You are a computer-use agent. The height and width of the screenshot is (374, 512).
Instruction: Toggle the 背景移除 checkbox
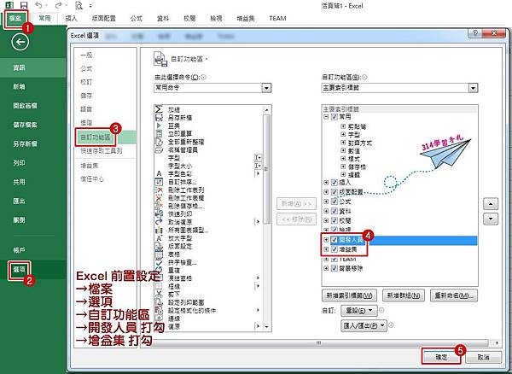(x=334, y=268)
